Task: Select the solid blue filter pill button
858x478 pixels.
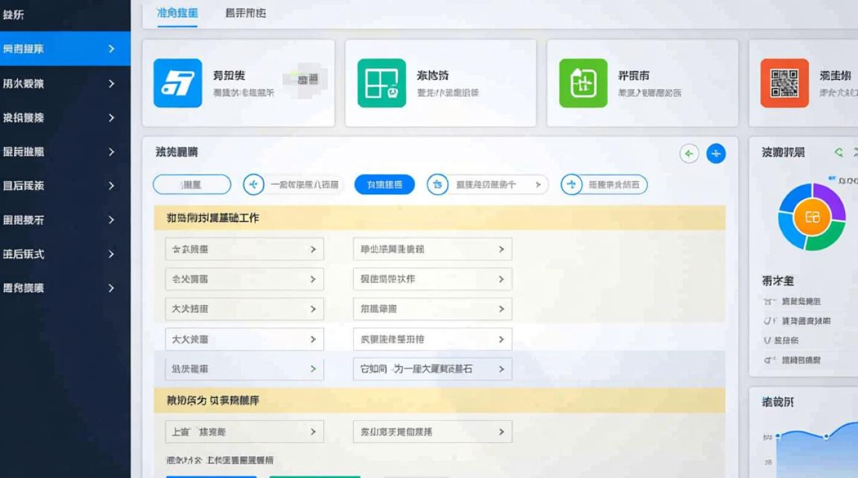Action: click(384, 185)
